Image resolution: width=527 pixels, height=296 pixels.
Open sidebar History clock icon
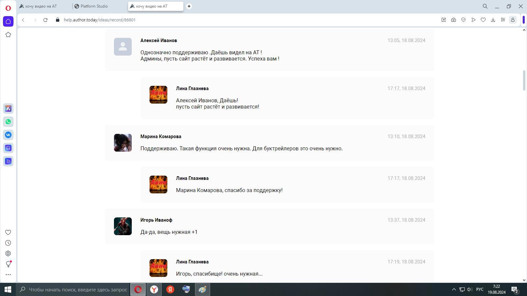(8, 243)
